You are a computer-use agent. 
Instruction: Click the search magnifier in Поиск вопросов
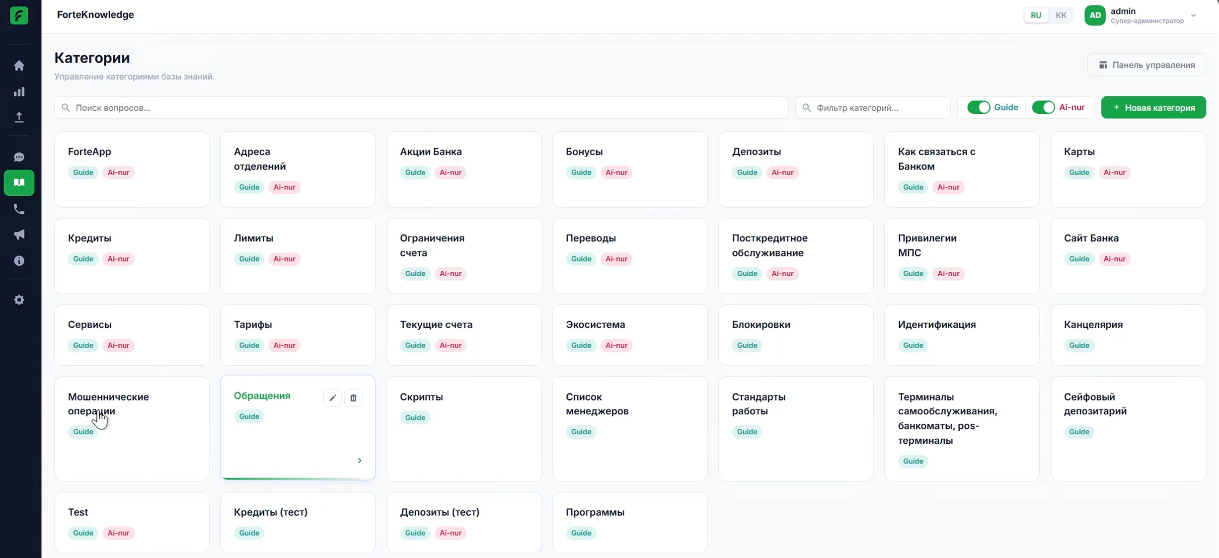click(66, 107)
